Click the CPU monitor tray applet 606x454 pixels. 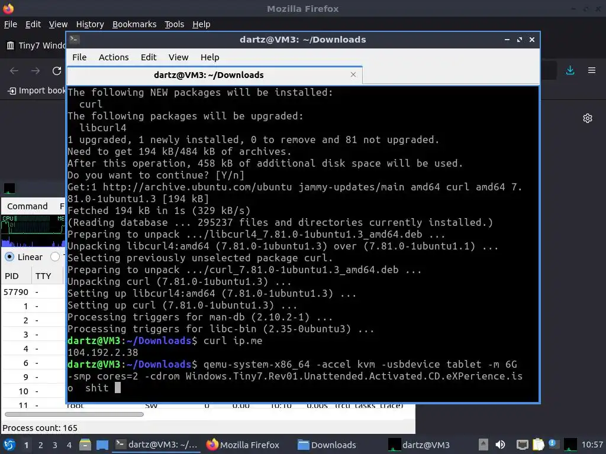pyautogui.click(x=570, y=445)
